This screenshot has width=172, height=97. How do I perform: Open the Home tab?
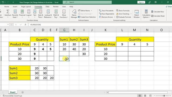coord(6,6)
